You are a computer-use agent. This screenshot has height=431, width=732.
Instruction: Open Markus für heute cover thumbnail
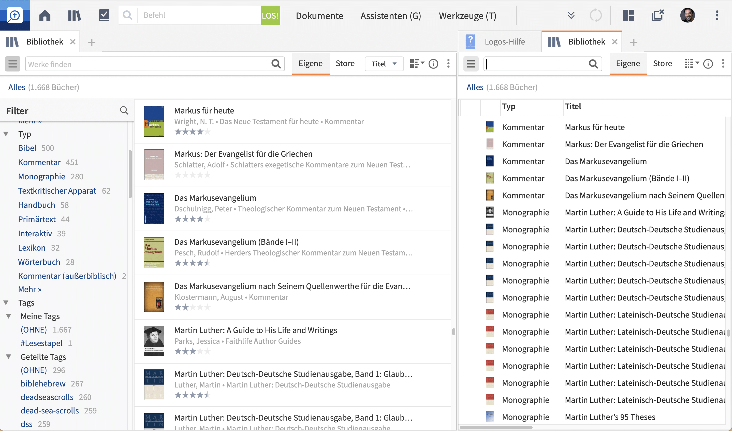tap(154, 121)
